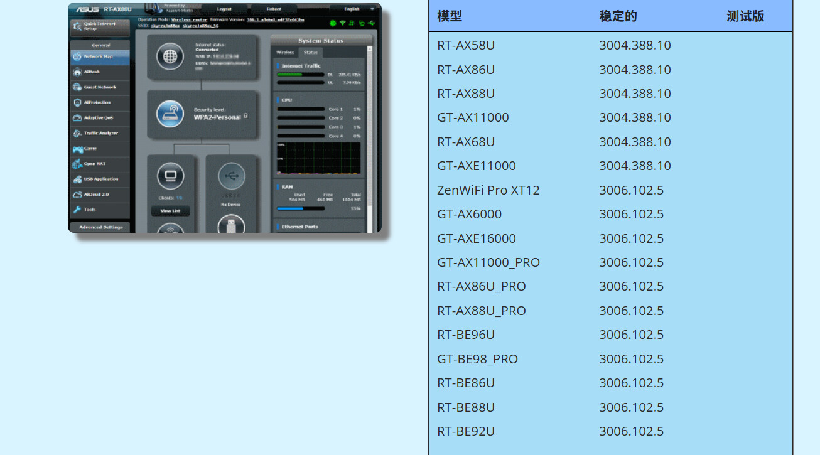Click the USB 3.0 device icon
The width and height of the screenshot is (820, 455).
pos(231,176)
